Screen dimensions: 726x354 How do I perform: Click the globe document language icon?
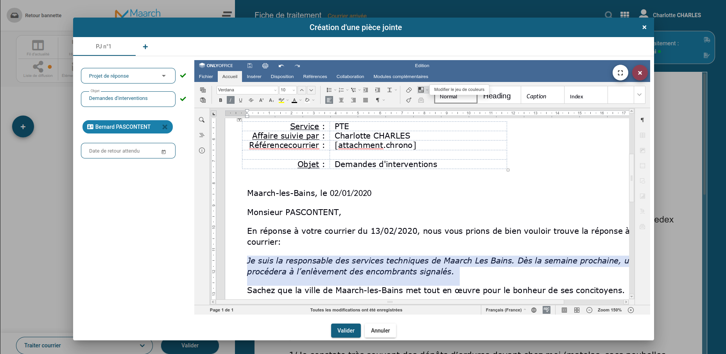[x=534, y=310]
